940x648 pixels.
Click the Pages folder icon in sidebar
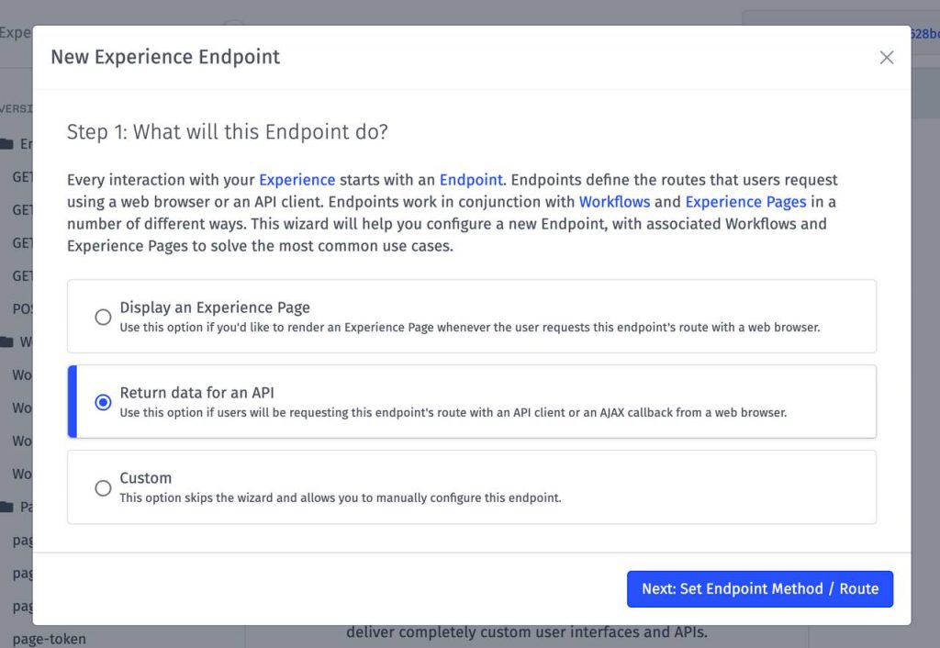tap(7, 507)
